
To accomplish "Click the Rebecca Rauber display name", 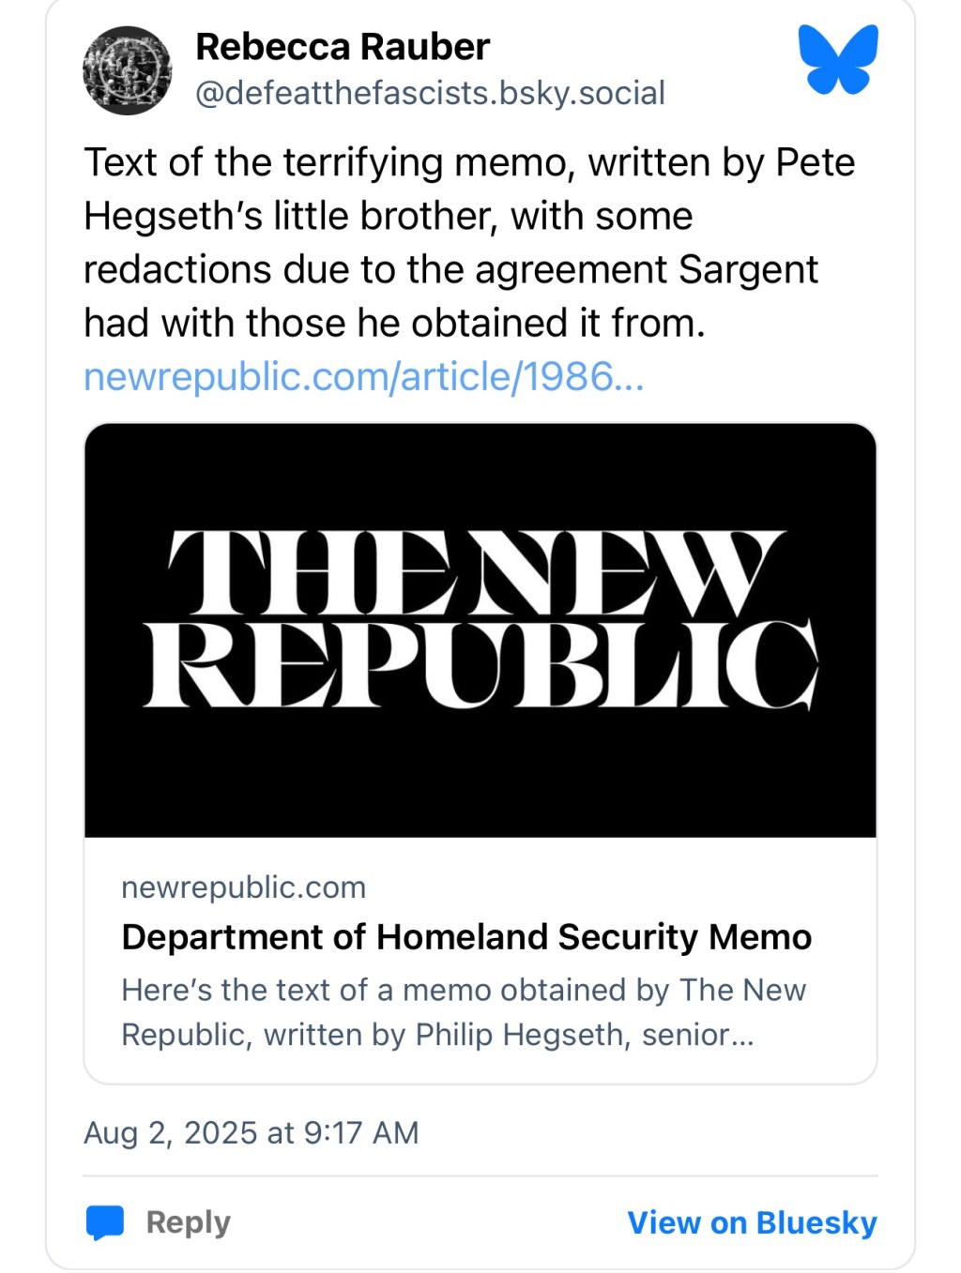I will (x=343, y=47).
